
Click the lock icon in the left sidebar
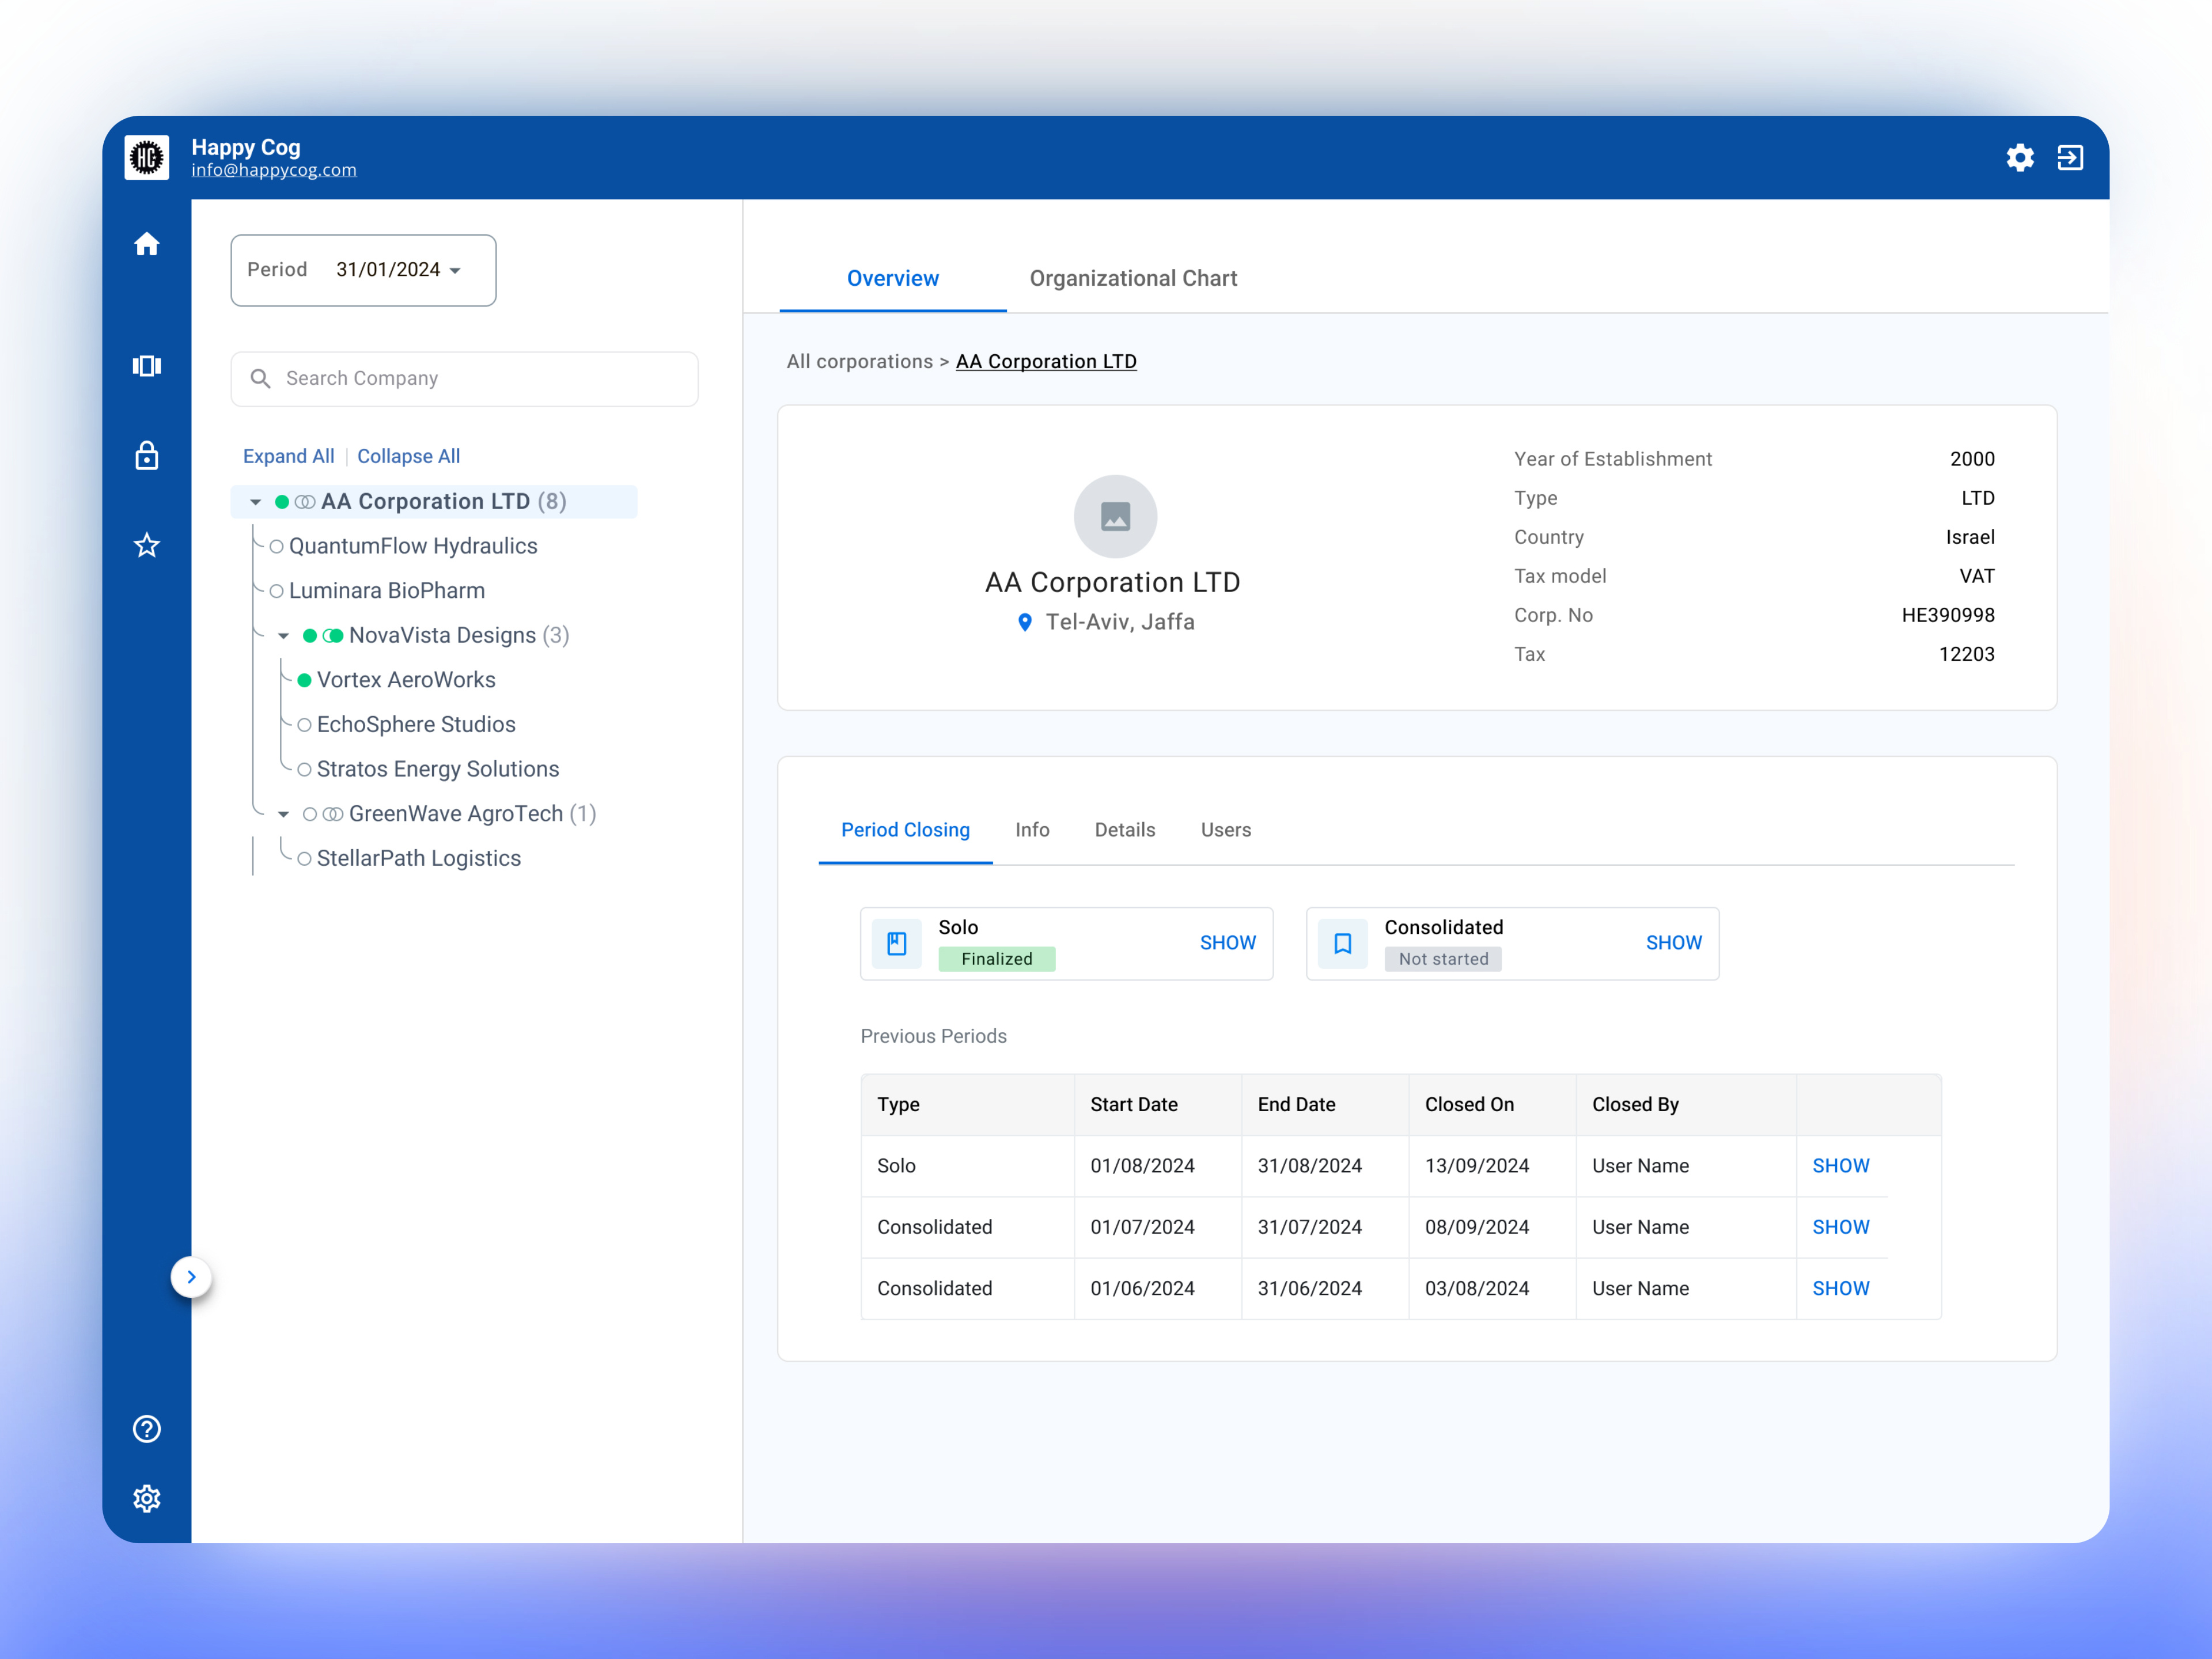click(x=146, y=456)
